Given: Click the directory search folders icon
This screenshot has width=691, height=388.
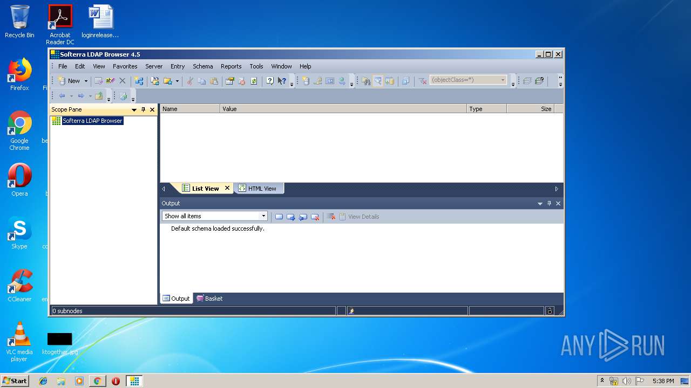Looking at the screenshot, I should (390, 81).
